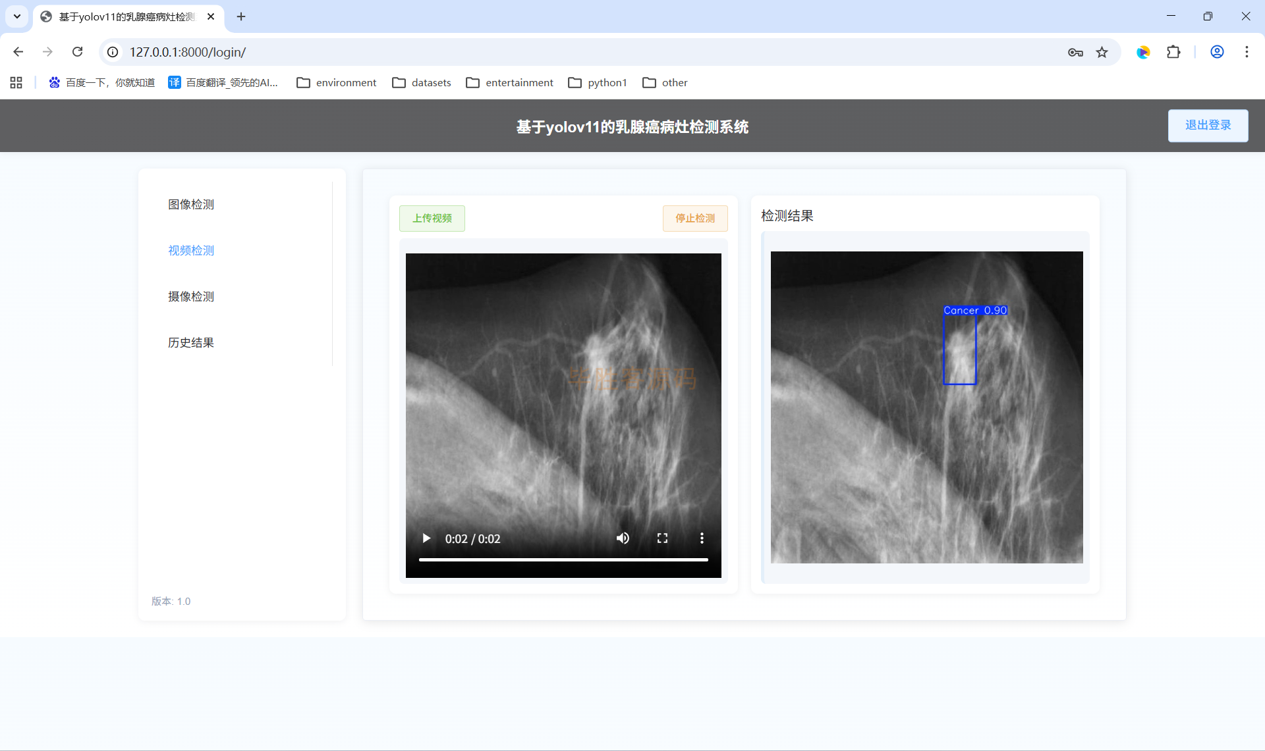Click the browser reload icon
This screenshot has width=1265, height=751.
(77, 52)
